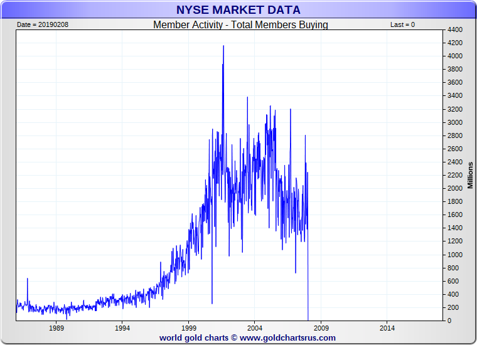Click the 1000 y-axis value

point(455,255)
